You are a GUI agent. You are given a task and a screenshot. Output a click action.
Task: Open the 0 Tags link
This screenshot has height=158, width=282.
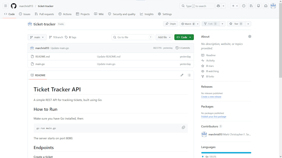(70, 37)
